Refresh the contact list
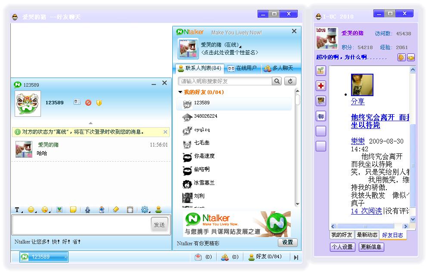The image size is (426, 275). coord(290,81)
